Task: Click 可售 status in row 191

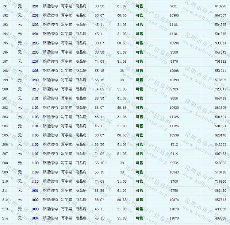Action: pyautogui.click(x=139, y=6)
